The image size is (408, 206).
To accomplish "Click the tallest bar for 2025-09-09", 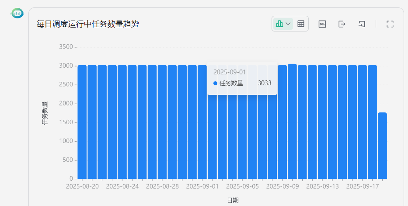I will coord(292,122).
